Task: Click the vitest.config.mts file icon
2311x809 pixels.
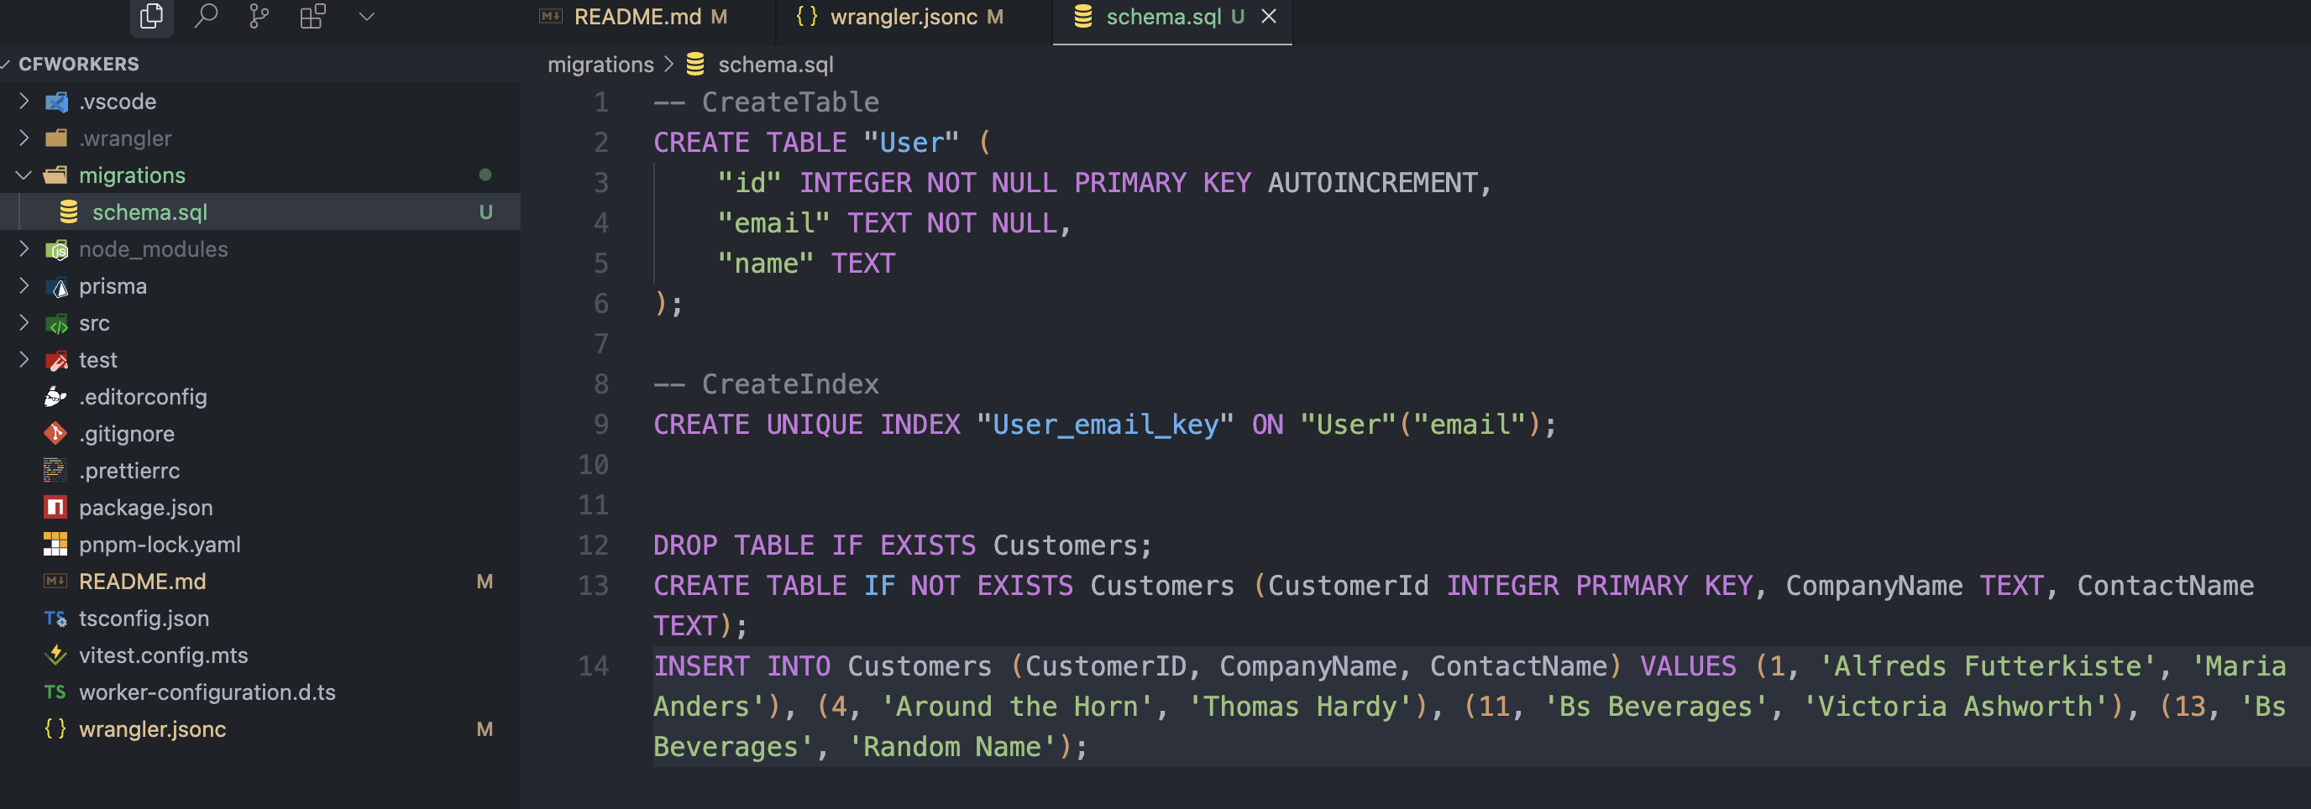Action: click(x=55, y=655)
